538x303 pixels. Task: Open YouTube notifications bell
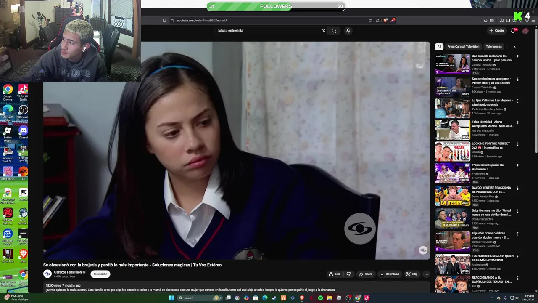(513, 31)
